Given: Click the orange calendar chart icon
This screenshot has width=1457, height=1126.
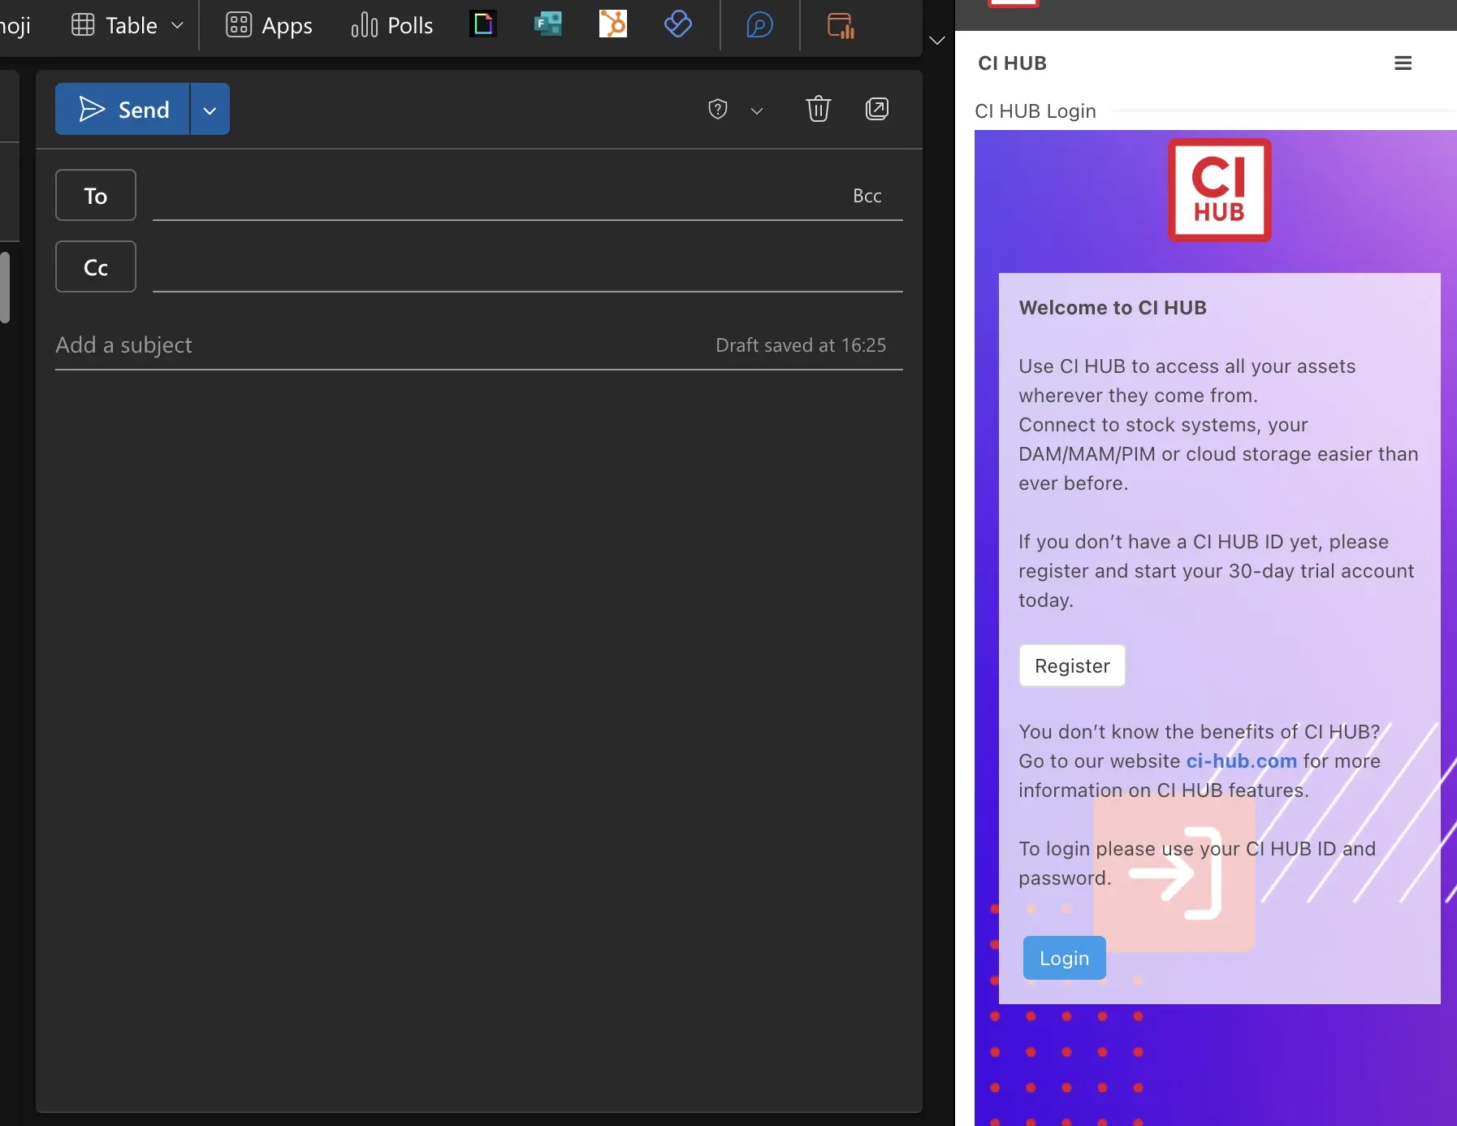Looking at the screenshot, I should (x=841, y=25).
